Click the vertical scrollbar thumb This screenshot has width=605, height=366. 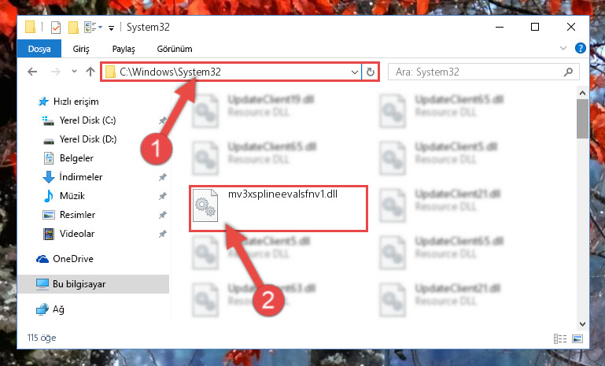(582, 119)
